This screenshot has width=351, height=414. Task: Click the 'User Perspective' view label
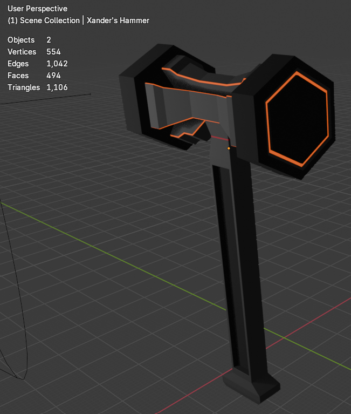click(x=37, y=9)
